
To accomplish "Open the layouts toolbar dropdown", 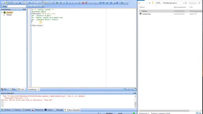I will [x=122, y=3].
